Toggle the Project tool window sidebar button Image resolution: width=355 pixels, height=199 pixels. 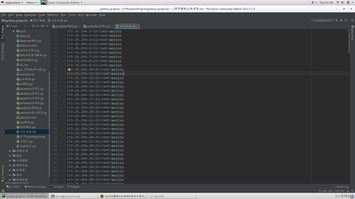tap(3, 31)
